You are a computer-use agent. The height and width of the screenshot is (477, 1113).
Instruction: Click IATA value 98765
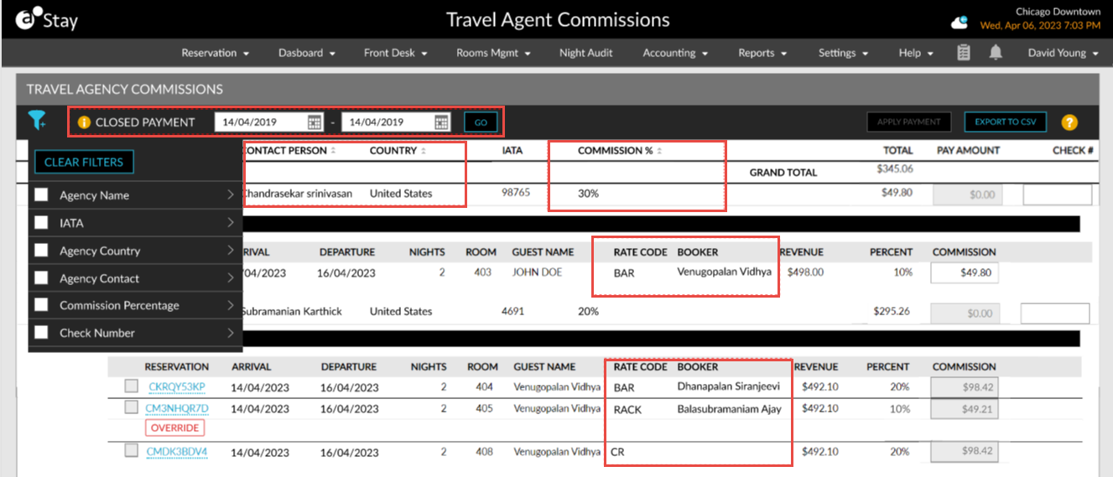[x=516, y=193]
